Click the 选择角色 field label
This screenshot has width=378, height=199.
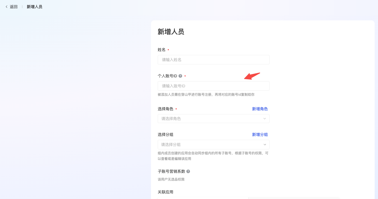coord(166,109)
